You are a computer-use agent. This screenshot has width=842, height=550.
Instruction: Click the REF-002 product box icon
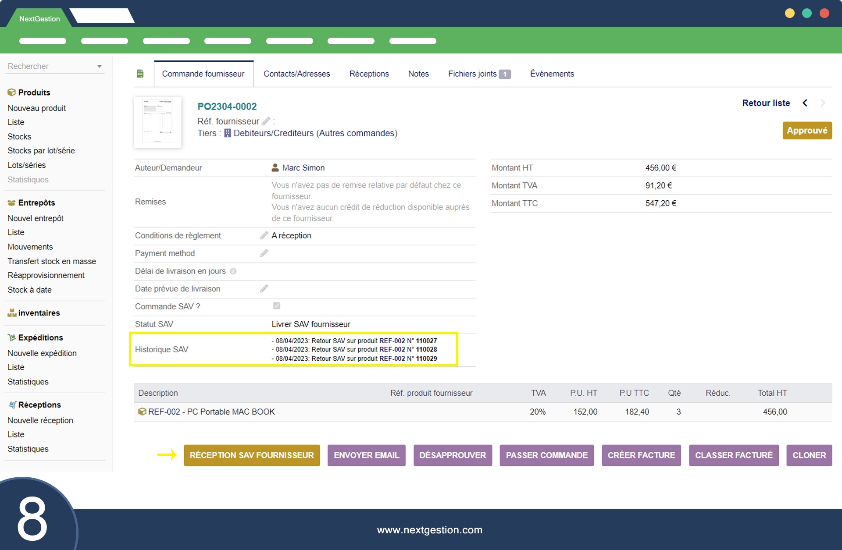142,412
